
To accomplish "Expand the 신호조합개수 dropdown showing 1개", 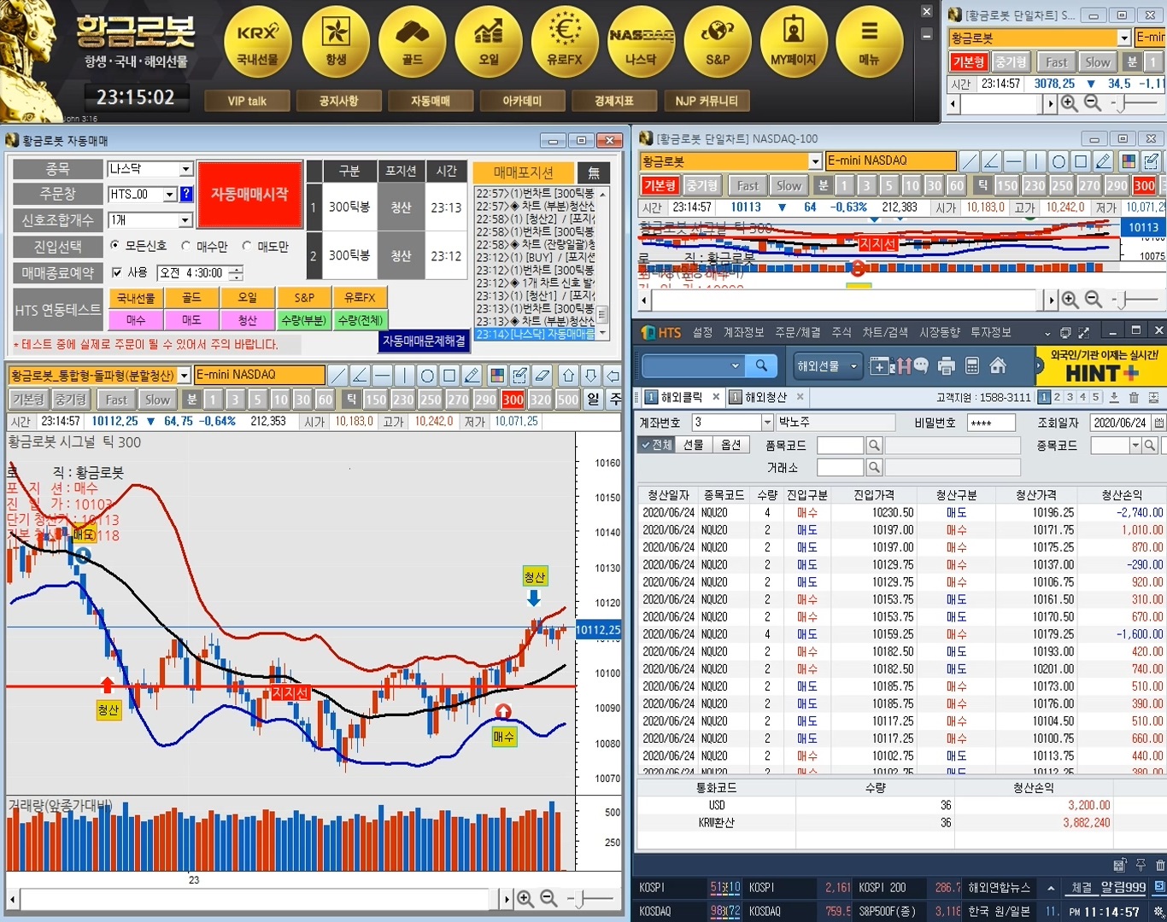I will [x=185, y=220].
